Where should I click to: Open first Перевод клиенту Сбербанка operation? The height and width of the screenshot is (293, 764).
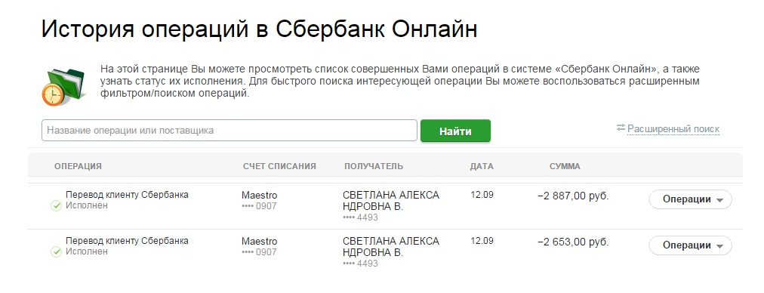point(127,195)
